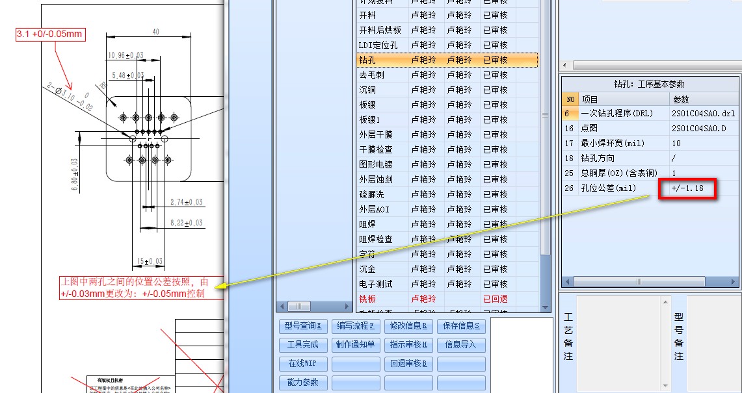Select the 干膜检查 process row
Screen dimensions: 742x393
[x=447, y=149]
